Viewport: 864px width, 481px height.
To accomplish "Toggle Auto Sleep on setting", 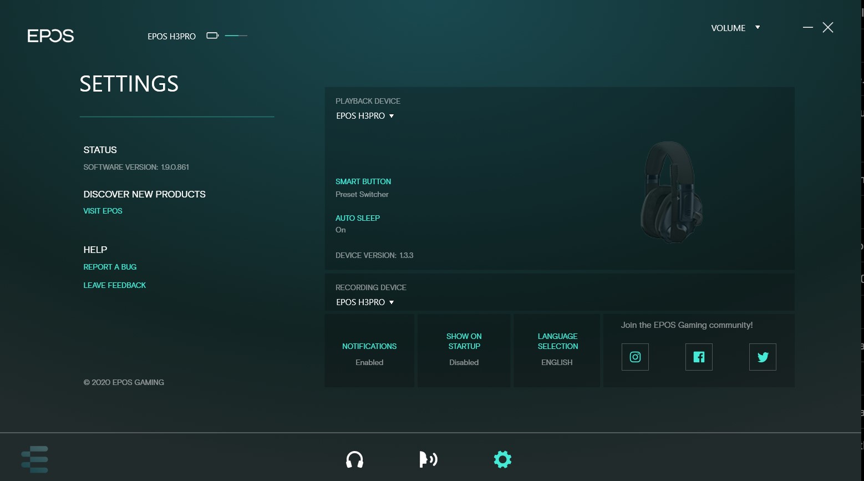I will pyautogui.click(x=357, y=224).
